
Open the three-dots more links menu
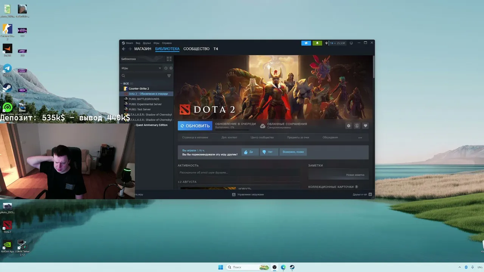(x=360, y=138)
